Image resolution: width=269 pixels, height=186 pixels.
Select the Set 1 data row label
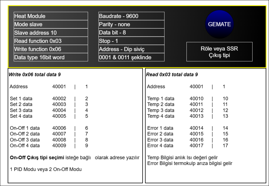[21, 99]
